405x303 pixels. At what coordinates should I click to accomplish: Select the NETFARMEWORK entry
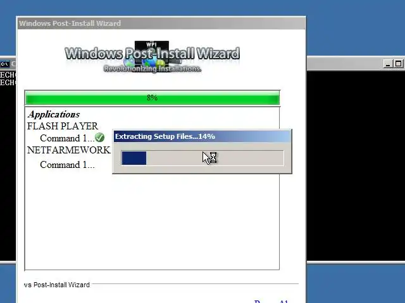(x=69, y=150)
